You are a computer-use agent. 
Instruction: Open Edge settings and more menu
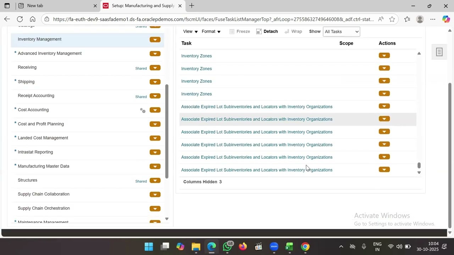point(433,19)
